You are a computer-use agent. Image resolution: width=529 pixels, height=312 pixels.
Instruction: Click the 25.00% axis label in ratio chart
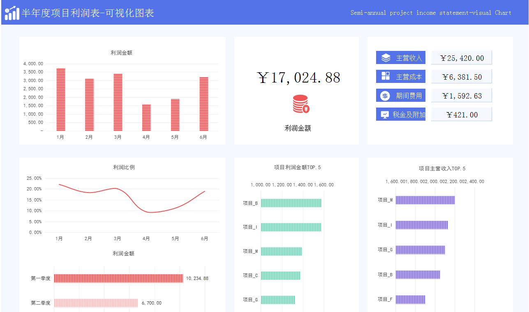tap(34, 178)
